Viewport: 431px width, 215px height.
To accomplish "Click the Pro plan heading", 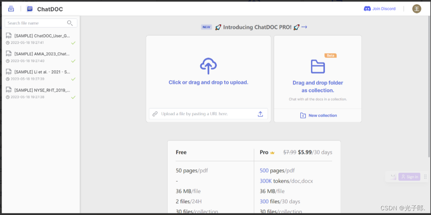I will pos(264,152).
